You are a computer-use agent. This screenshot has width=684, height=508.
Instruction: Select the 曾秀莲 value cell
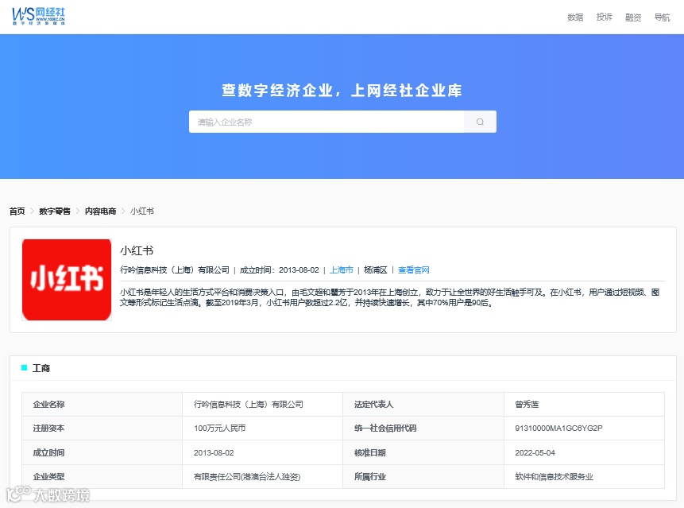pyautogui.click(x=584, y=404)
